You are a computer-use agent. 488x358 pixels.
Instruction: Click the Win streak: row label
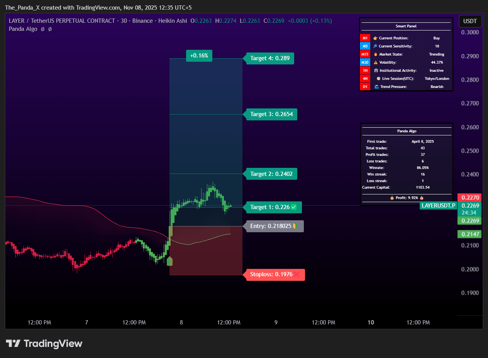[377, 174]
